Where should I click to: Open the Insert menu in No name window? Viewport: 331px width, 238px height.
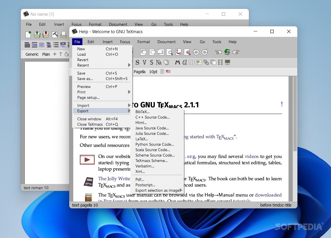[x=59, y=24]
